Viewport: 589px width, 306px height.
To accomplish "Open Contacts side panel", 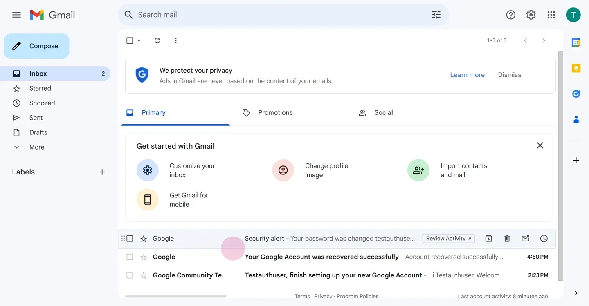I will coord(576,120).
